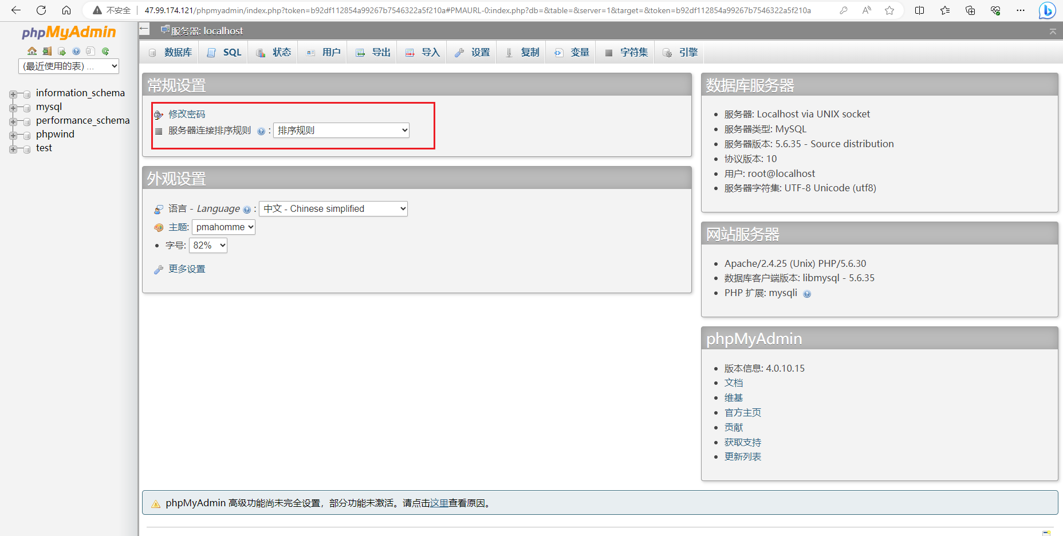Open the 字号 82% font size dropdown
The width and height of the screenshot is (1063, 536).
[x=208, y=246]
